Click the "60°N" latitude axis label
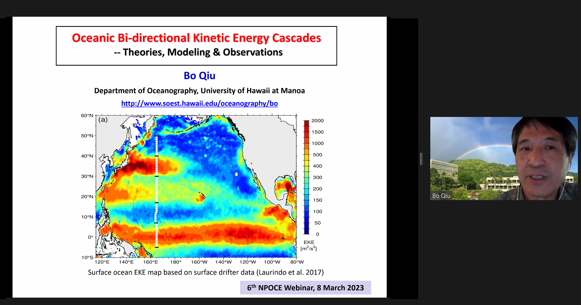The width and height of the screenshot is (581, 305). [87, 115]
